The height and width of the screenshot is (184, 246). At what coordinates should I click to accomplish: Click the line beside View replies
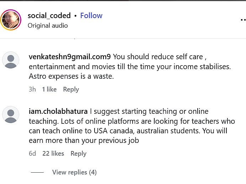click(37, 172)
